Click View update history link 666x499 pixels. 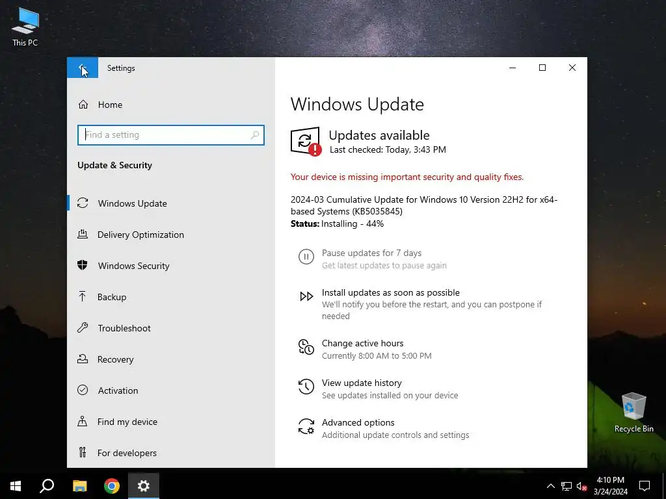coord(362,383)
